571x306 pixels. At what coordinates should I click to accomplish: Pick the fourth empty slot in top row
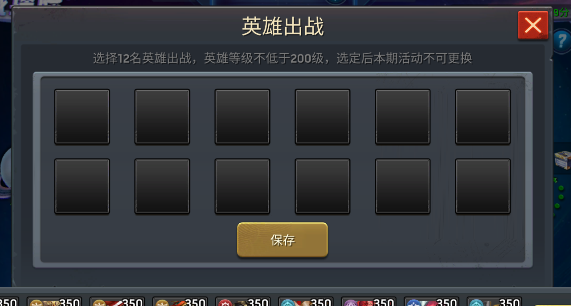(x=322, y=117)
